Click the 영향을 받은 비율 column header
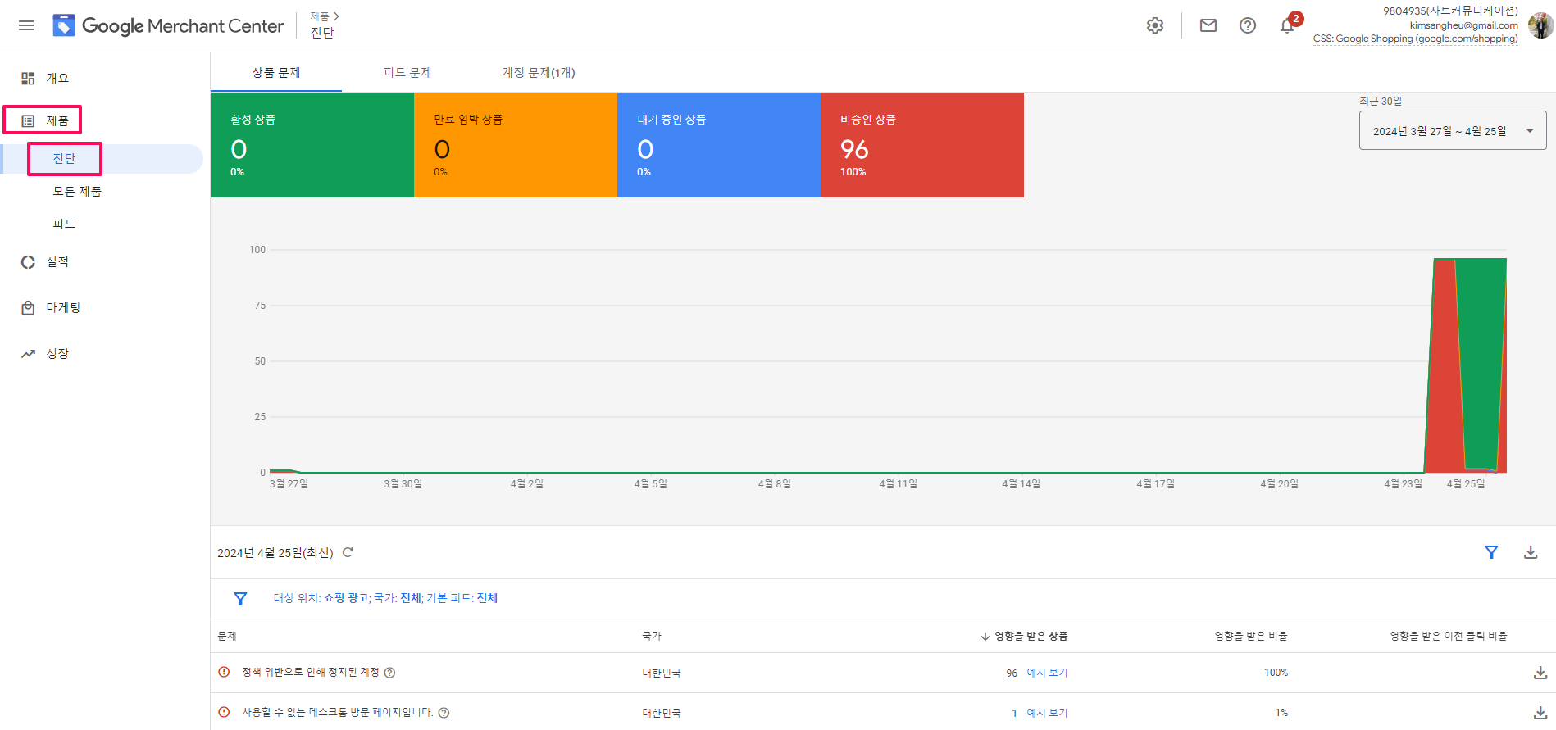Viewport: 1556px width, 730px height. [1251, 637]
